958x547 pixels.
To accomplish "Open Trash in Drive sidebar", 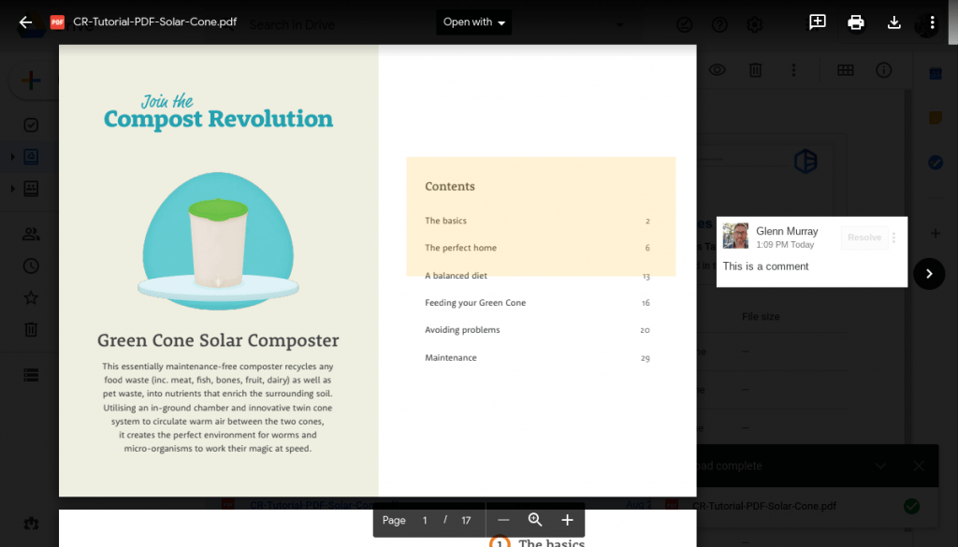I will tap(31, 330).
